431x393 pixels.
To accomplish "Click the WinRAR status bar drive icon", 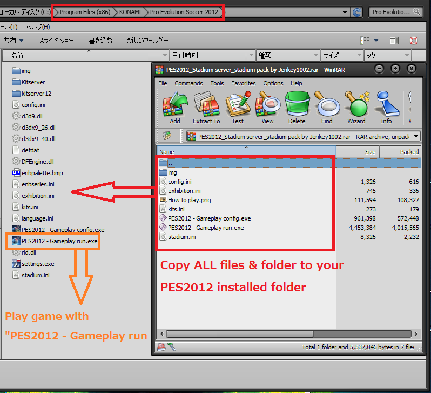I will [x=161, y=347].
